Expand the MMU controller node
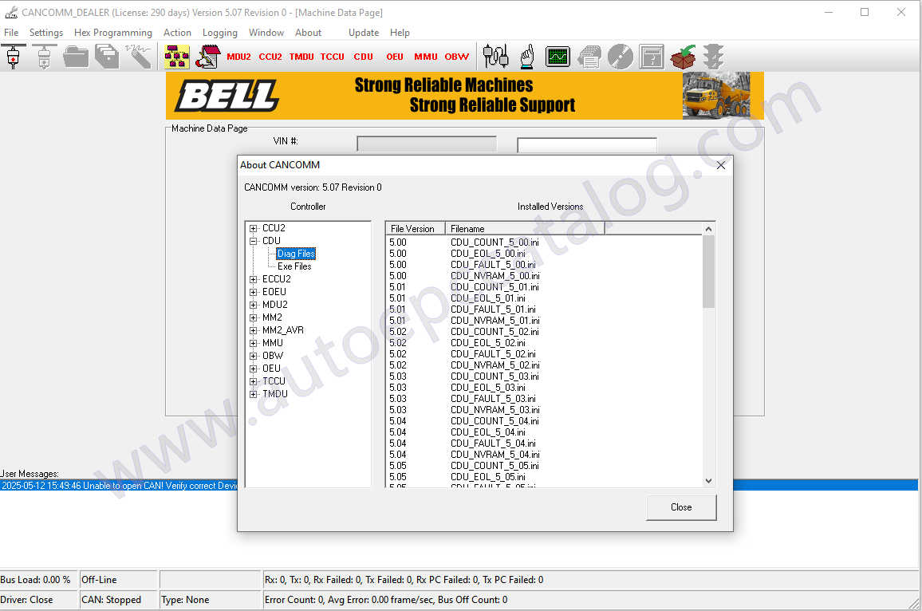The height and width of the screenshot is (611, 922). [254, 344]
